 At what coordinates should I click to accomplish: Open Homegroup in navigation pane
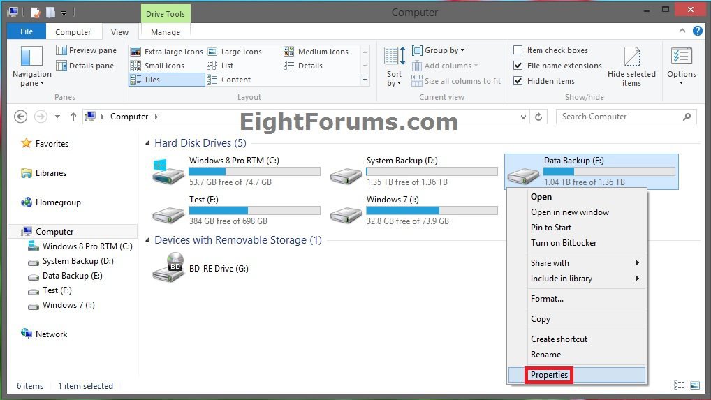point(58,202)
